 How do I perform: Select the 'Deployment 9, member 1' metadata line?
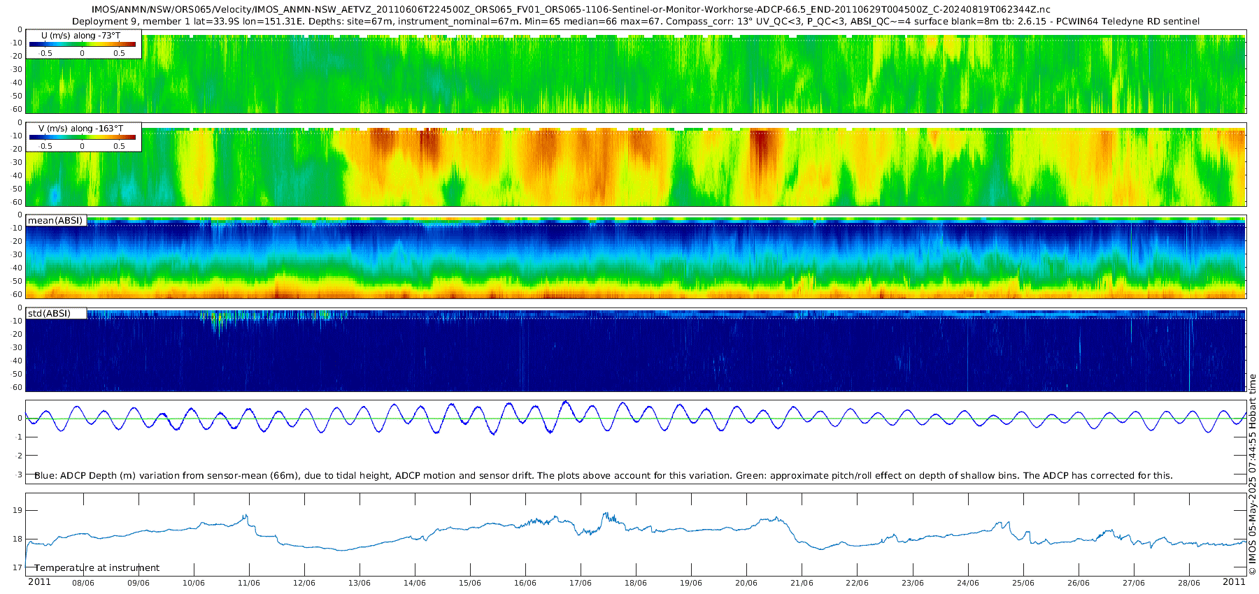tap(636, 21)
